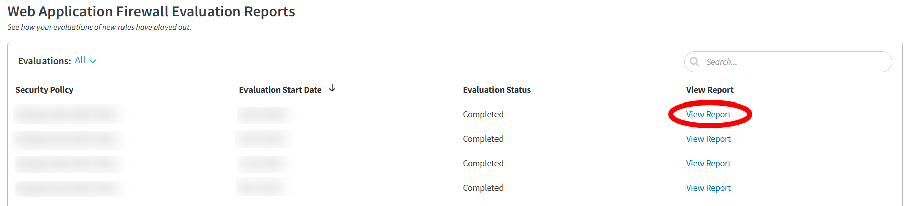The image size is (909, 206).
Task: Focus the Search input field
Action: 795,62
